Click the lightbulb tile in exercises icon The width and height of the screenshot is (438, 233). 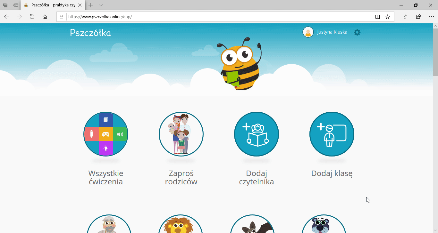coord(106,148)
